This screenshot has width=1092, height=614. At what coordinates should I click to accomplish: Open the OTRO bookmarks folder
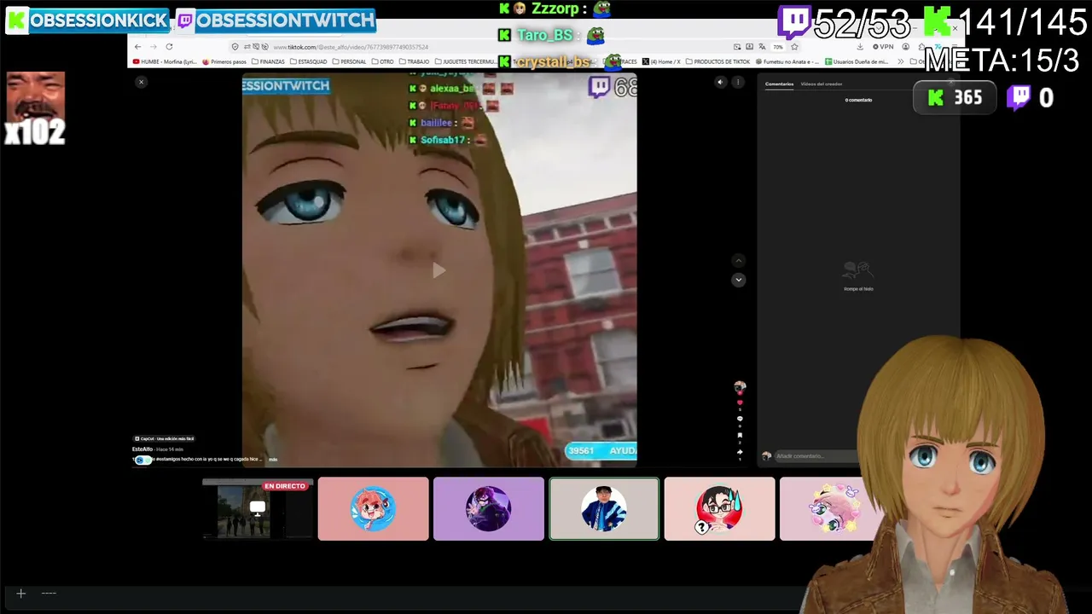point(383,61)
